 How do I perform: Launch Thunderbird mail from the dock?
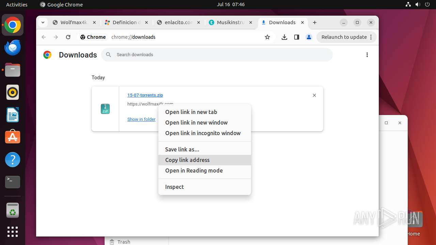13,48
